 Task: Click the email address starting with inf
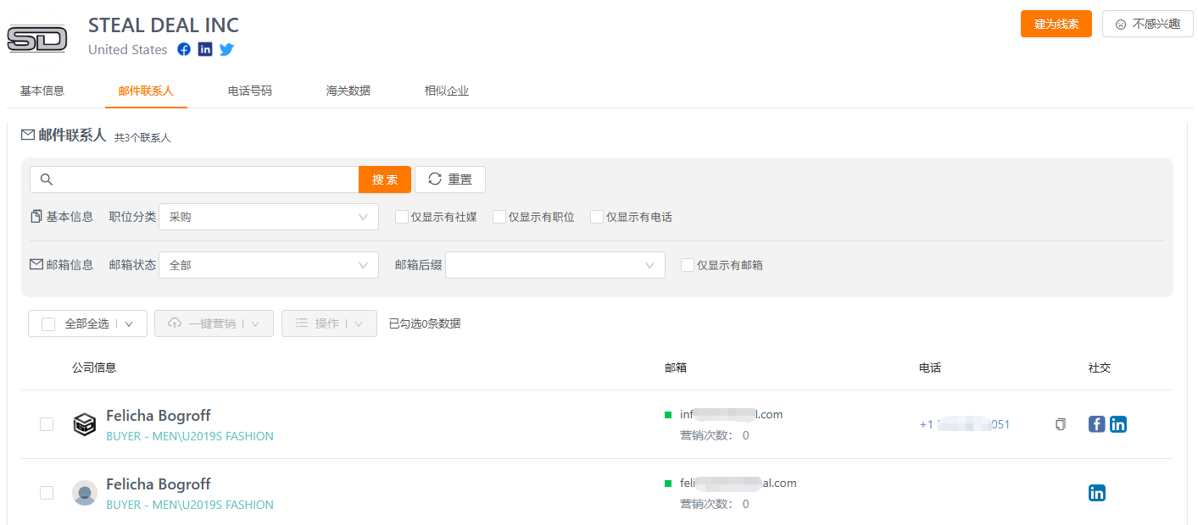click(732, 414)
